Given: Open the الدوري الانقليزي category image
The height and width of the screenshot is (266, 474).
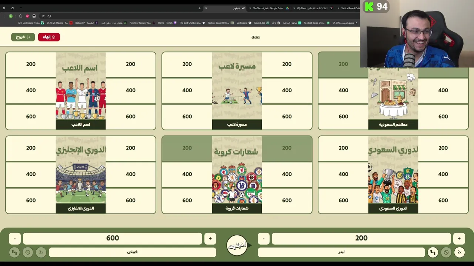Looking at the screenshot, I should coord(81,175).
